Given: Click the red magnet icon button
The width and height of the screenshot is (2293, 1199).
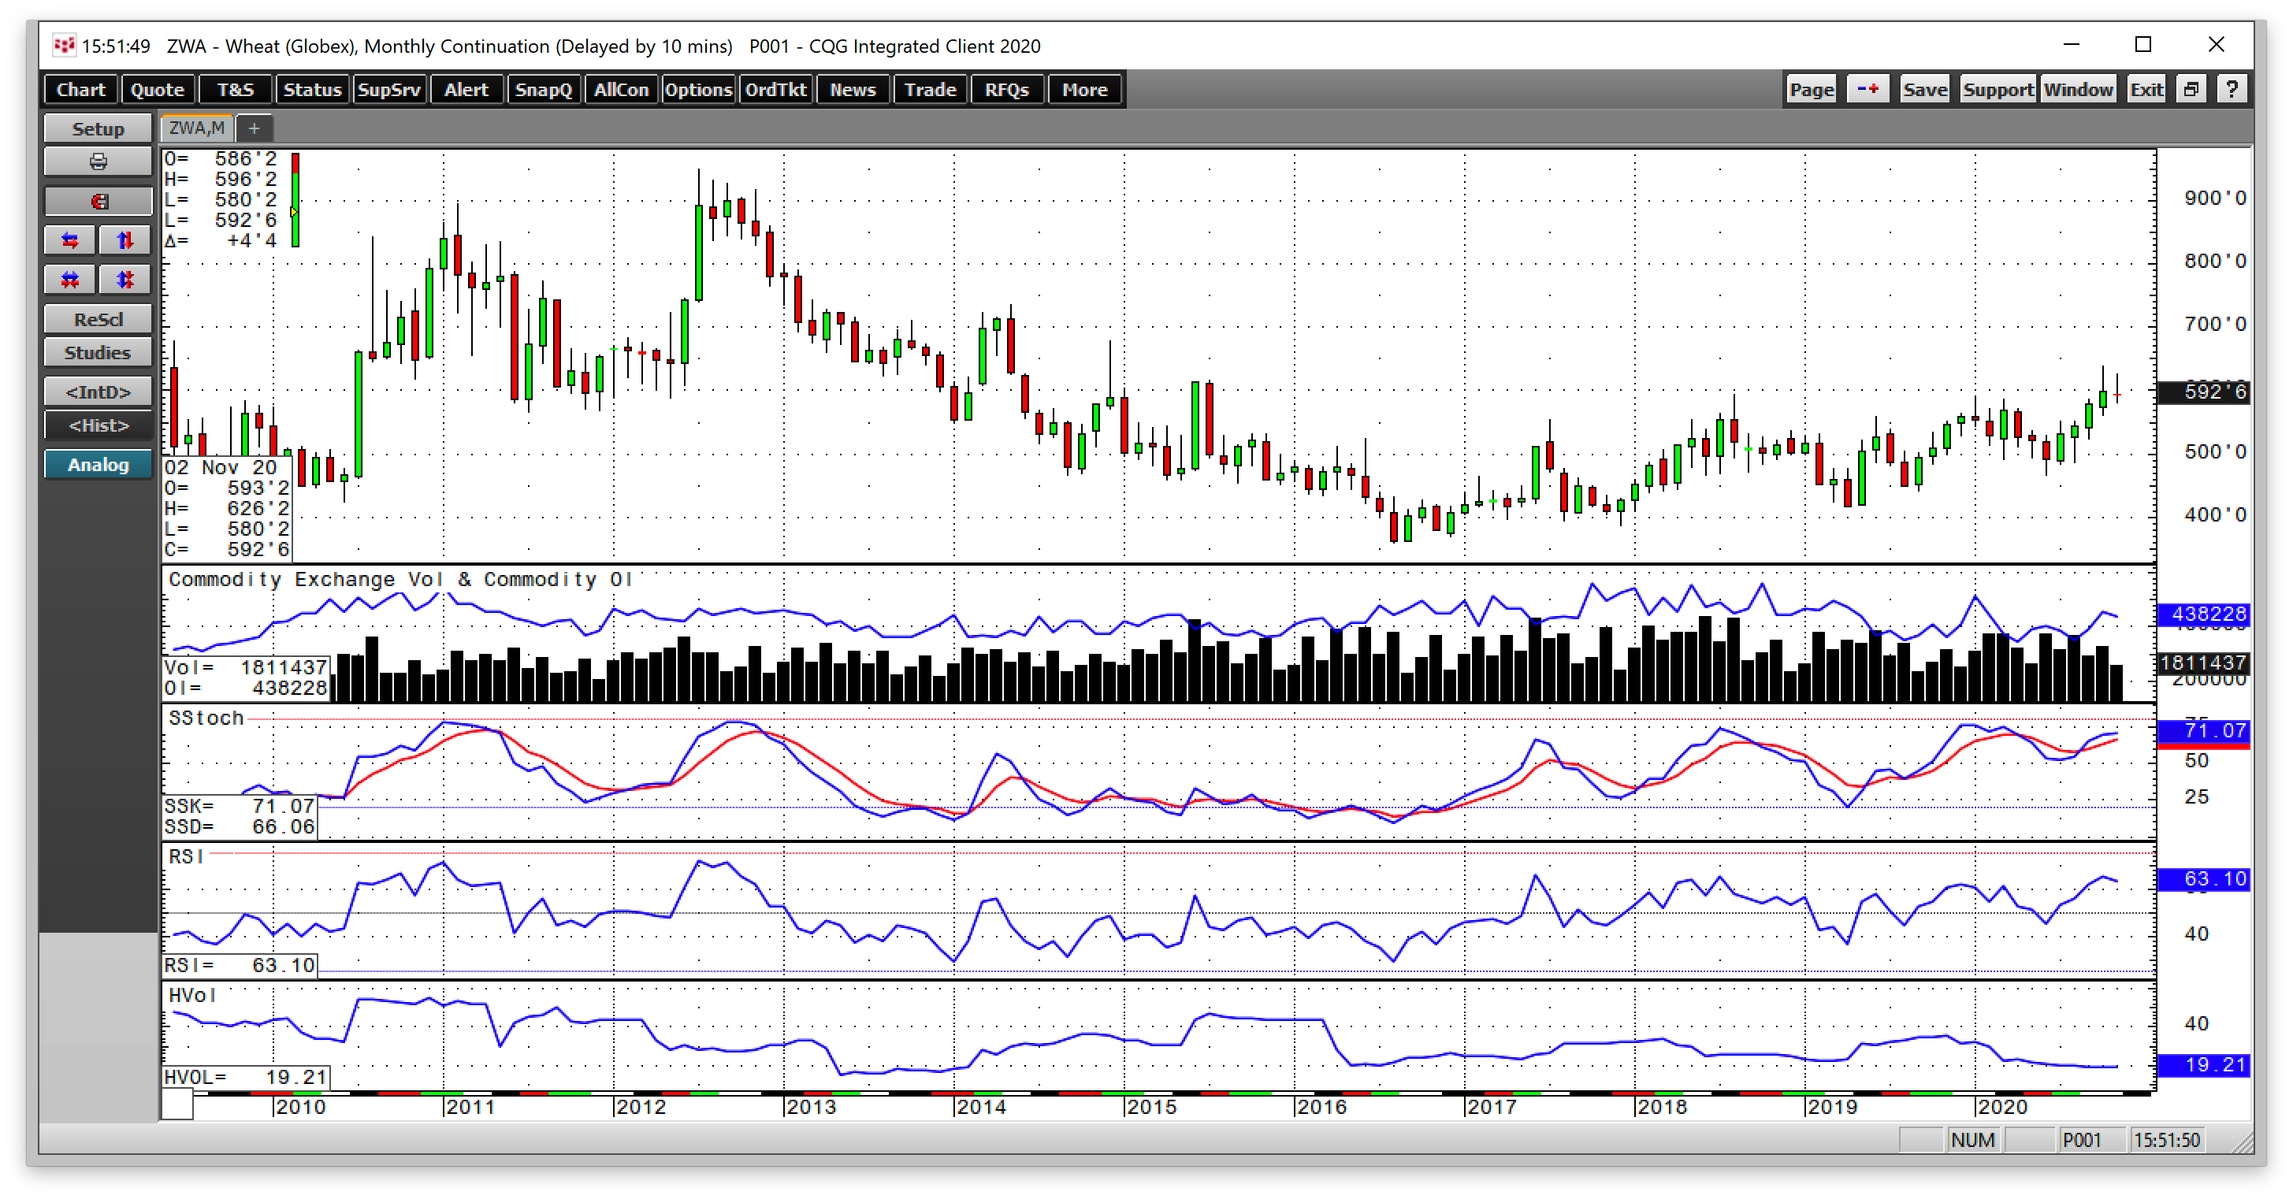Looking at the screenshot, I should click(x=98, y=201).
